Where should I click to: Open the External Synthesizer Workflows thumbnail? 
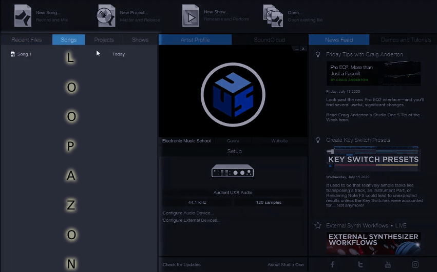[373, 243]
